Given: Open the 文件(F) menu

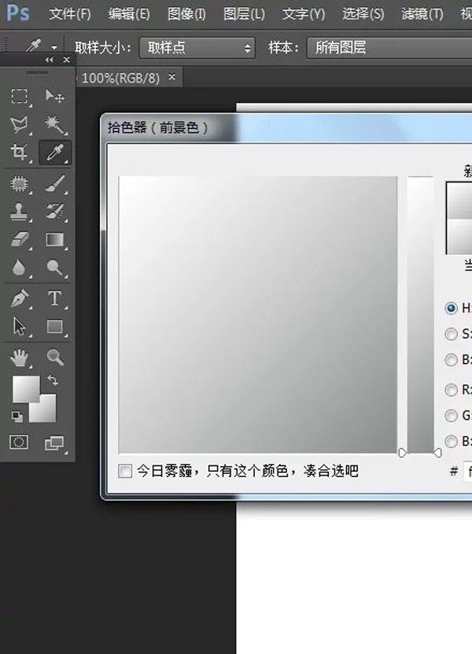Looking at the screenshot, I should (x=70, y=14).
